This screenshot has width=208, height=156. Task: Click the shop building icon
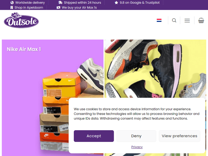[12, 7]
